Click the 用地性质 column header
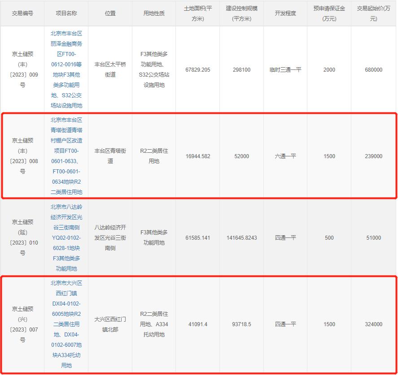The image size is (398, 375). point(153,13)
